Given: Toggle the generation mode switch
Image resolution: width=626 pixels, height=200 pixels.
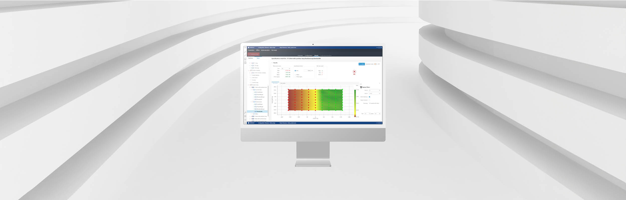Looking at the screenshot, I should coord(376,64).
